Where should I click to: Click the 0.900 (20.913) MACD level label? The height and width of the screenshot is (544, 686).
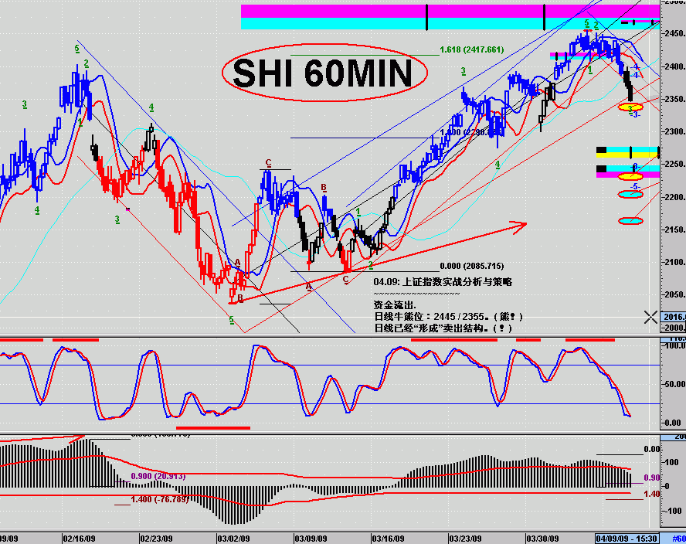(x=158, y=476)
